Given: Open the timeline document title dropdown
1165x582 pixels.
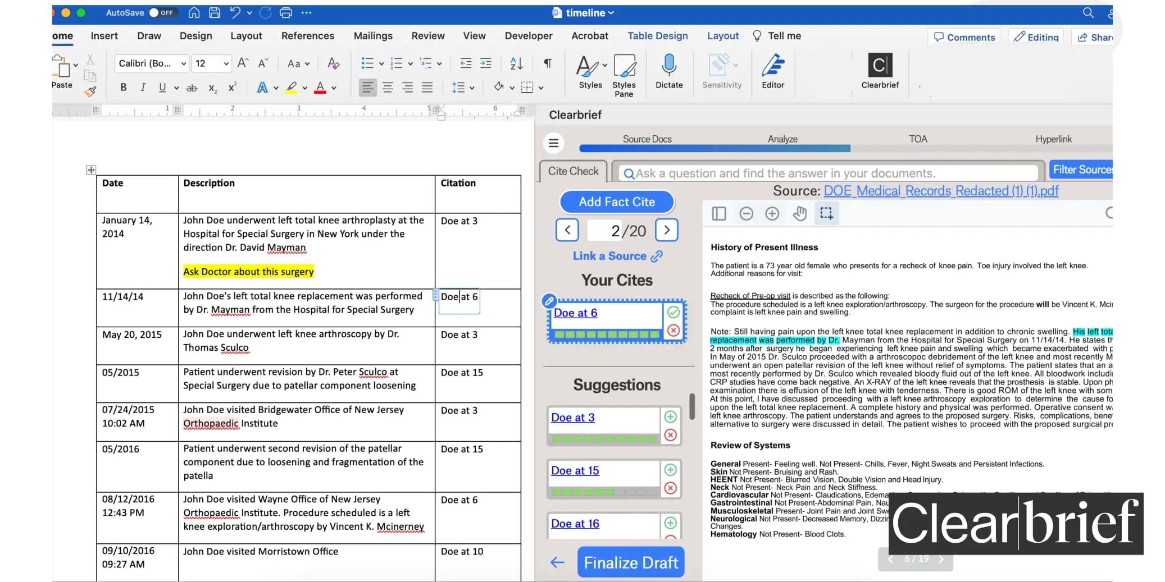Looking at the screenshot, I should (x=589, y=12).
